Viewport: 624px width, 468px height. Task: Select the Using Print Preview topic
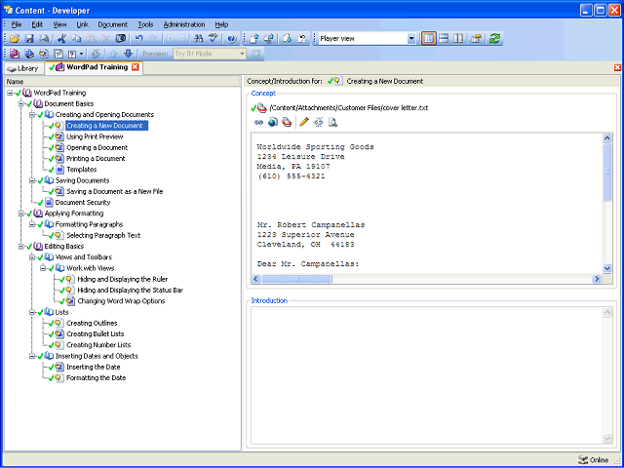(95, 136)
